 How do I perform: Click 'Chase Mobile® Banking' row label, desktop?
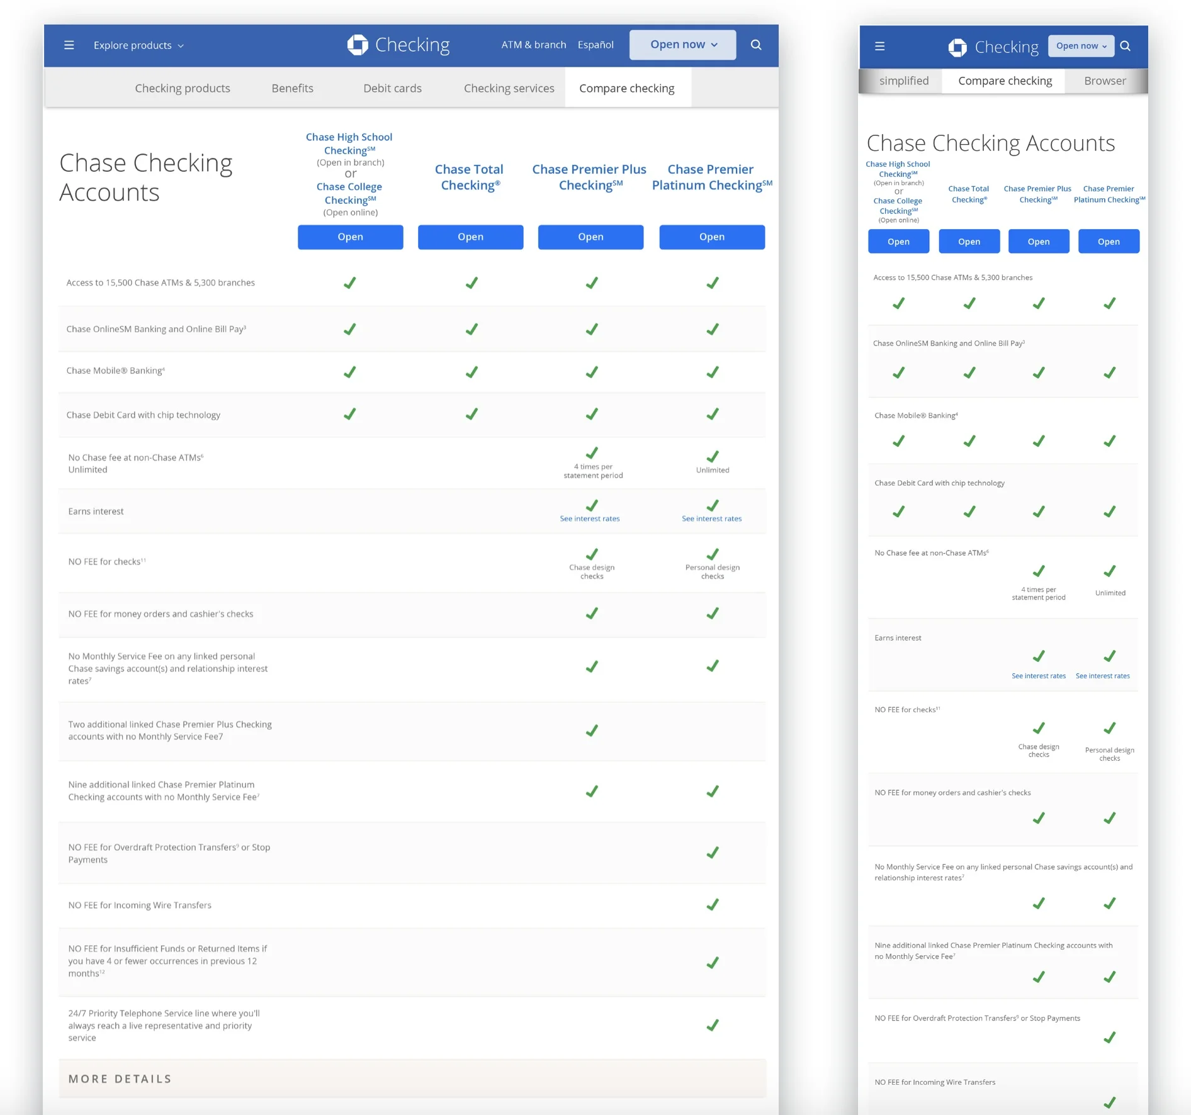point(116,371)
